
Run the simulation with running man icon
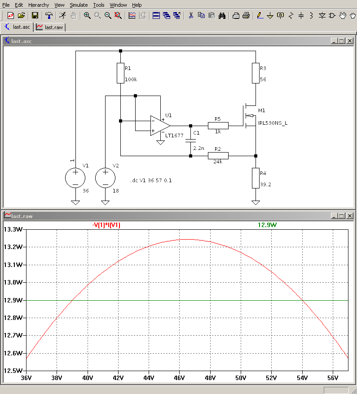[x=62, y=16]
